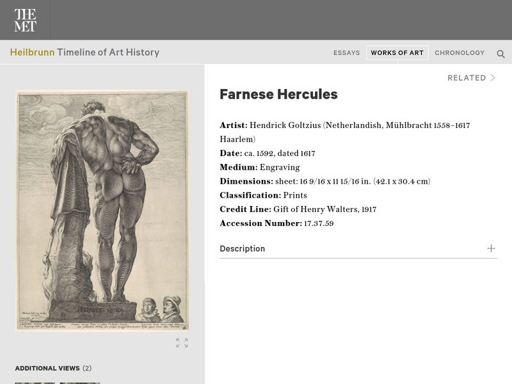This screenshot has height=384, width=512.
Task: Select Works of Art tab
Action: pos(397,53)
